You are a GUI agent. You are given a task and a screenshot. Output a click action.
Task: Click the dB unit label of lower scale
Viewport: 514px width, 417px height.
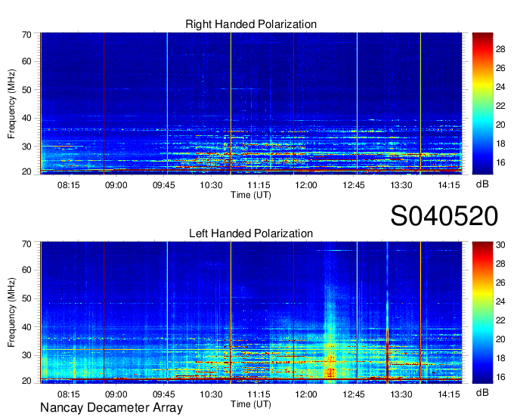482,393
